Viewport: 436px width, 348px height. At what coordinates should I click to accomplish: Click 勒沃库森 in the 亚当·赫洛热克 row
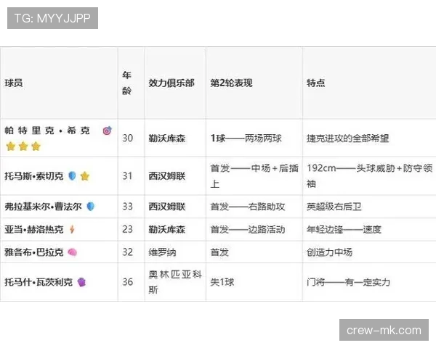[x=167, y=230]
